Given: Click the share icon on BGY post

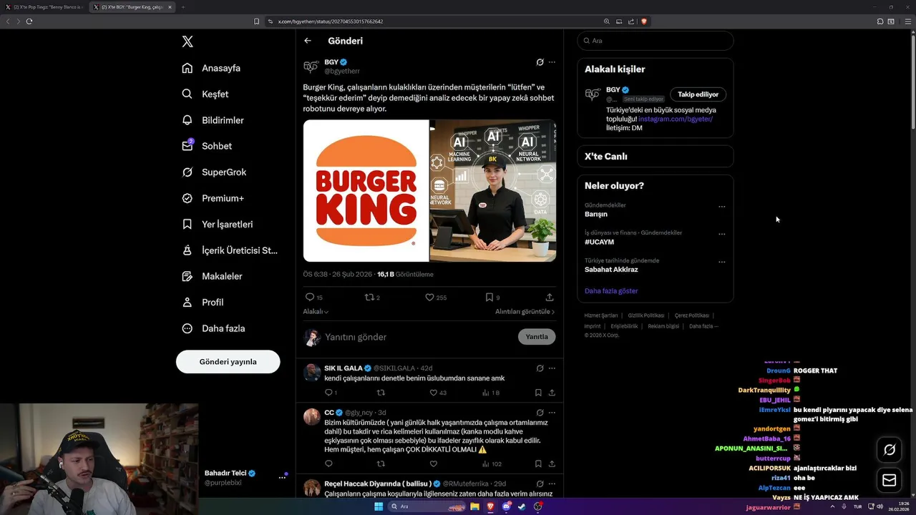Looking at the screenshot, I should click(x=550, y=297).
